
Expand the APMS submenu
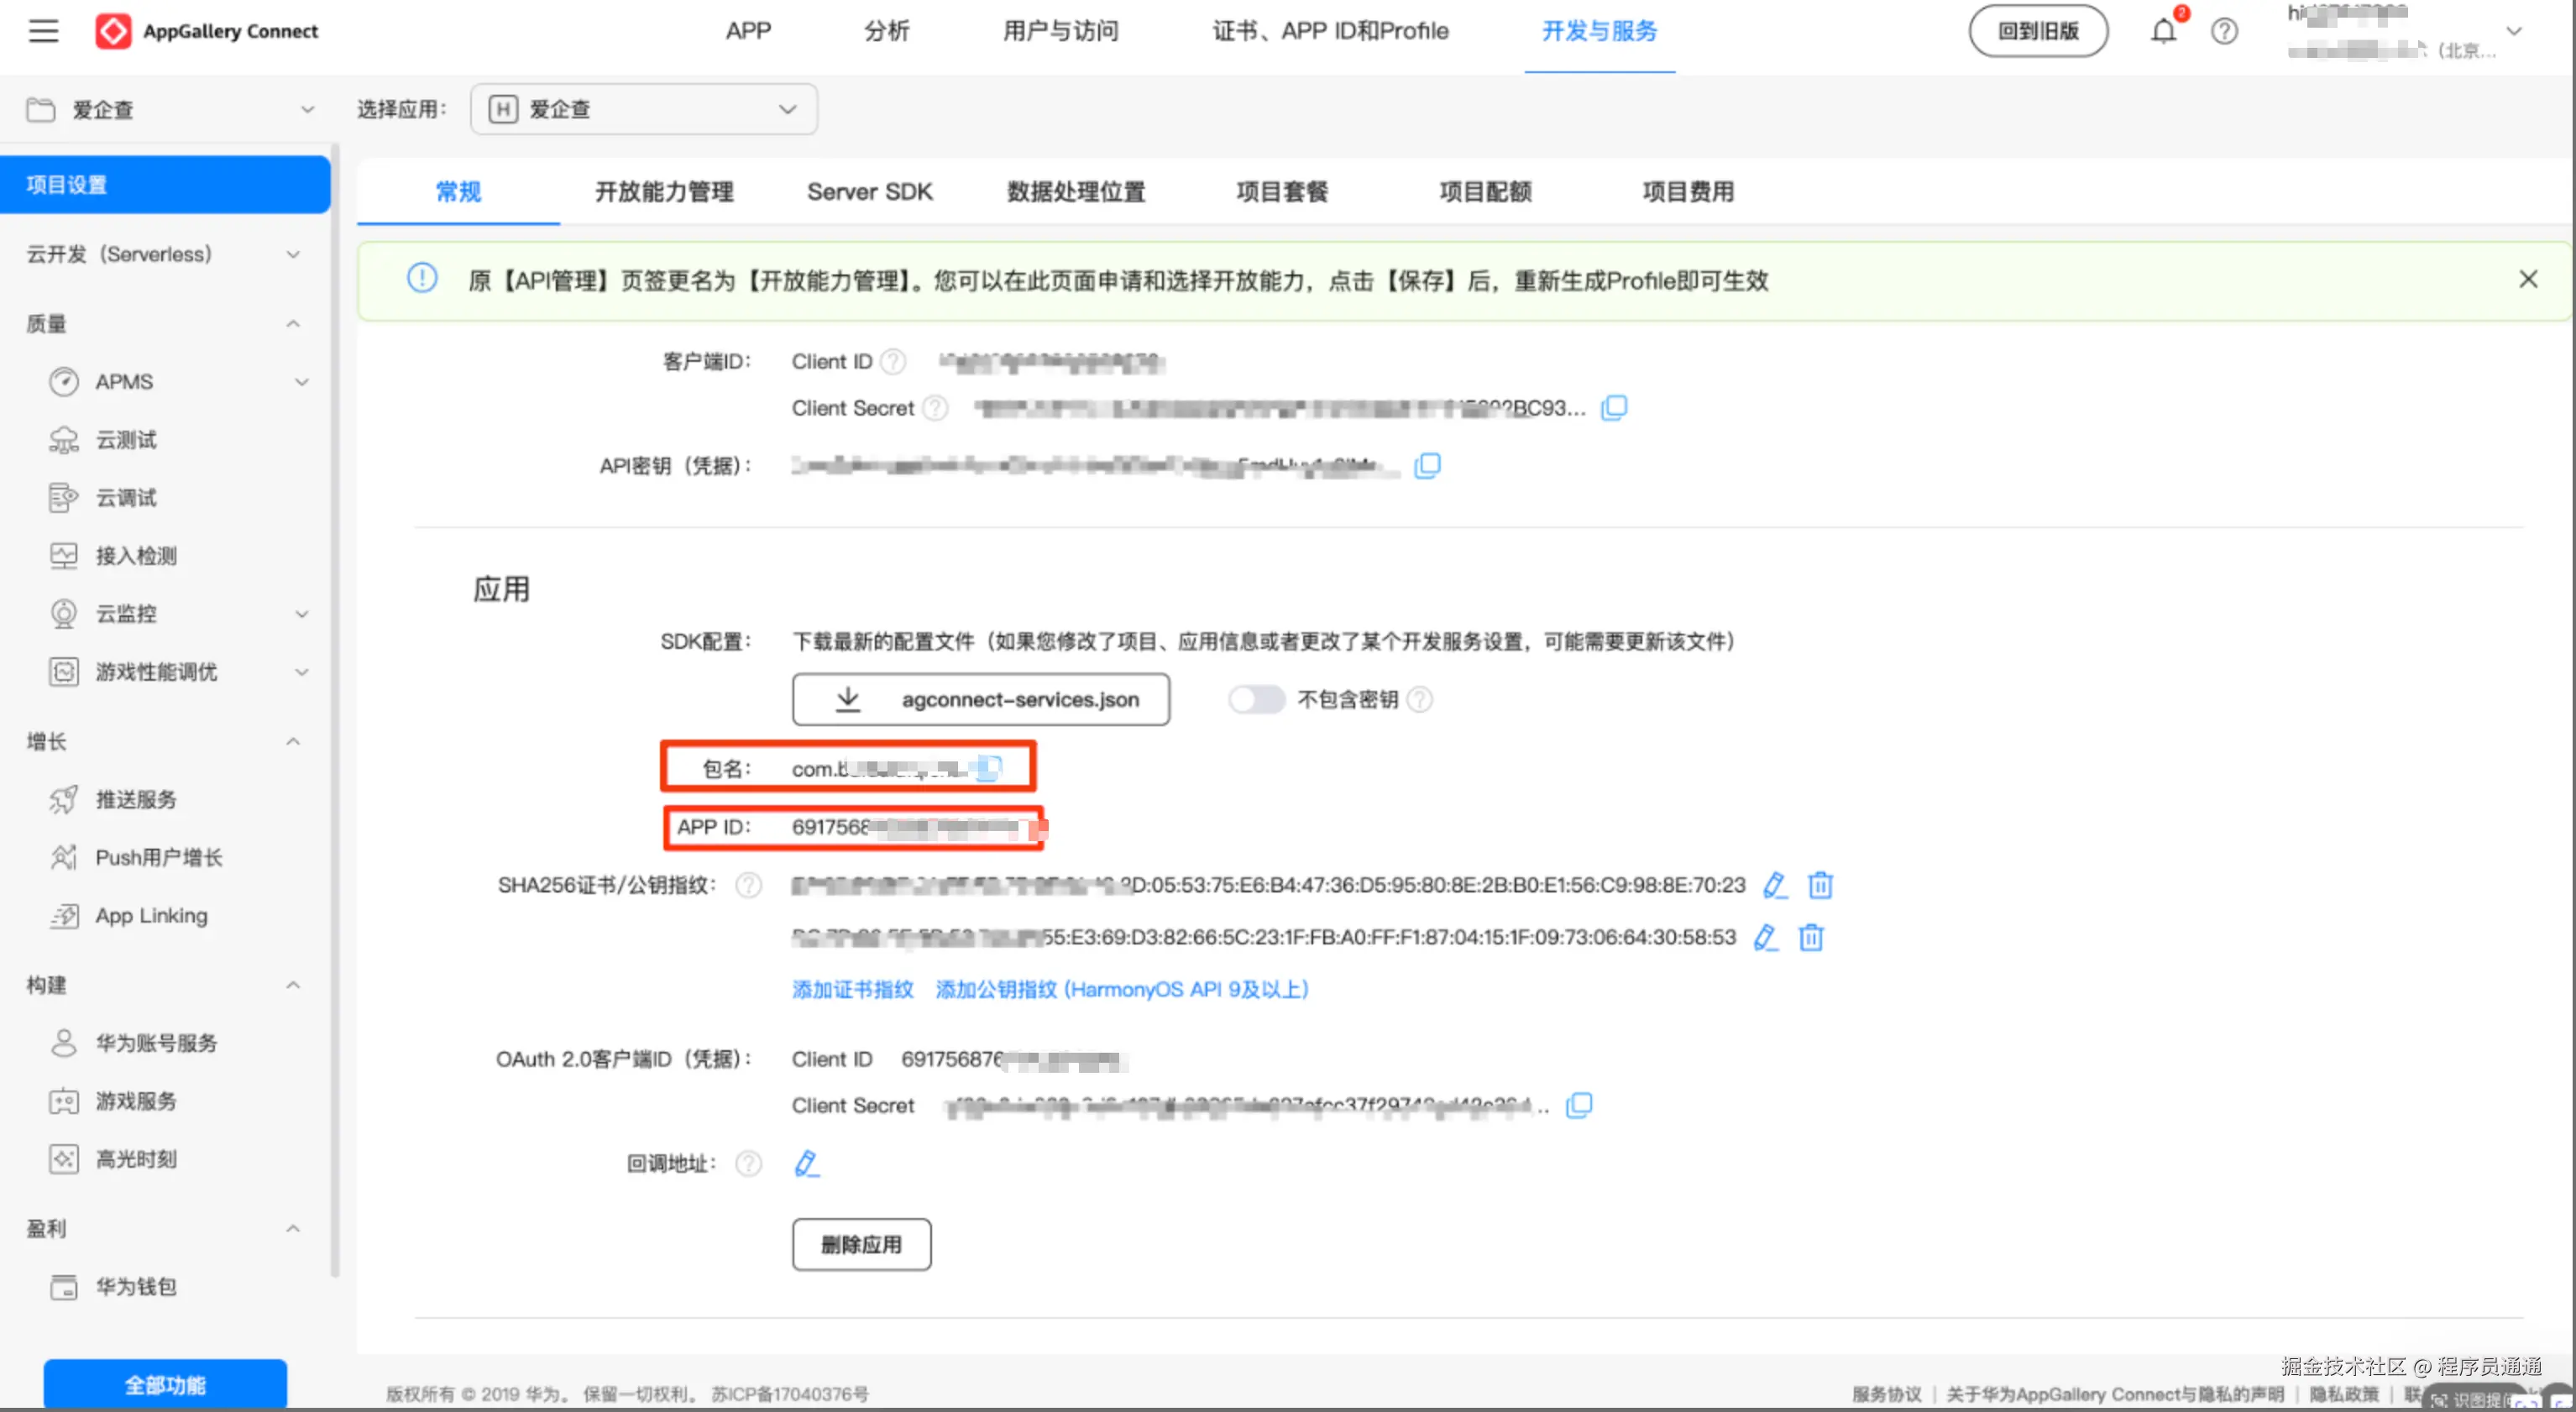[x=301, y=382]
